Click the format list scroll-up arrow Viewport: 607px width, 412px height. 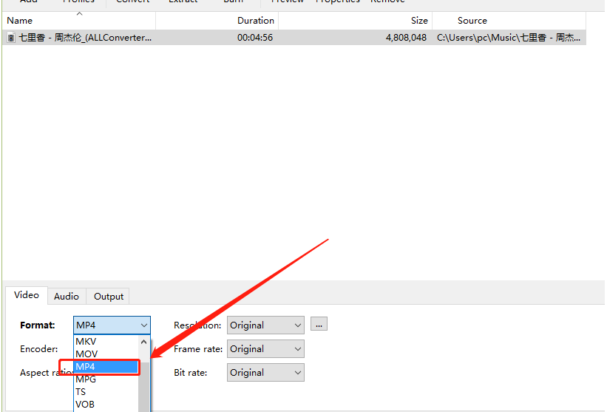click(144, 342)
